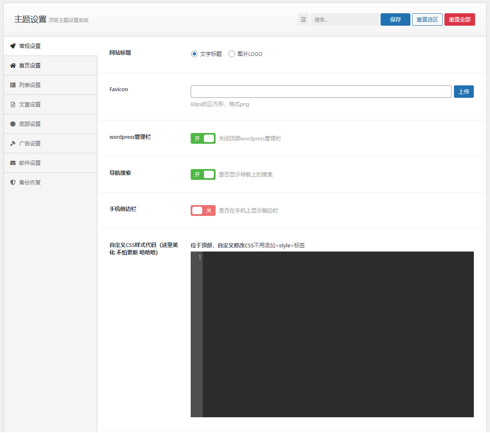
Task: Click the rocket icon for 常规设置
Action: [13, 46]
